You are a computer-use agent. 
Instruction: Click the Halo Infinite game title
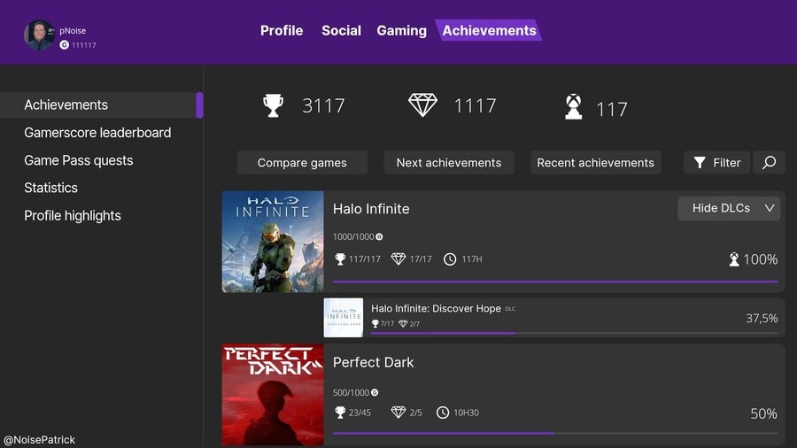point(371,209)
